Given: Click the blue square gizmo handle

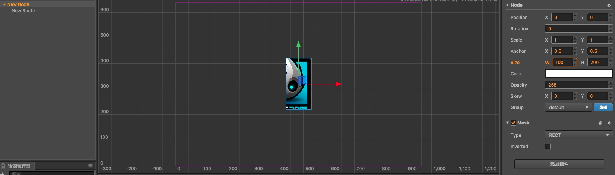Looking at the screenshot, I should (302, 80).
